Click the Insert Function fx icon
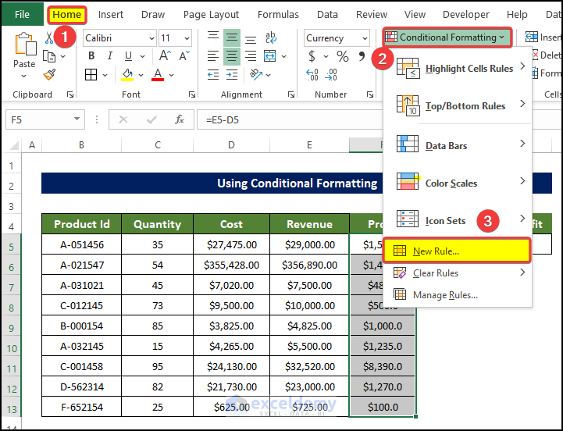563x431 pixels. point(179,119)
